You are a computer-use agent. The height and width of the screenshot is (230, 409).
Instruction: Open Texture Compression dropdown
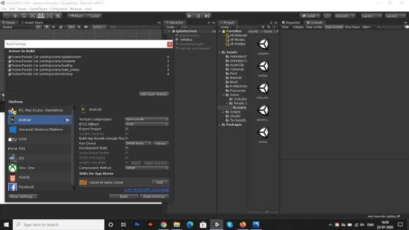pos(147,119)
